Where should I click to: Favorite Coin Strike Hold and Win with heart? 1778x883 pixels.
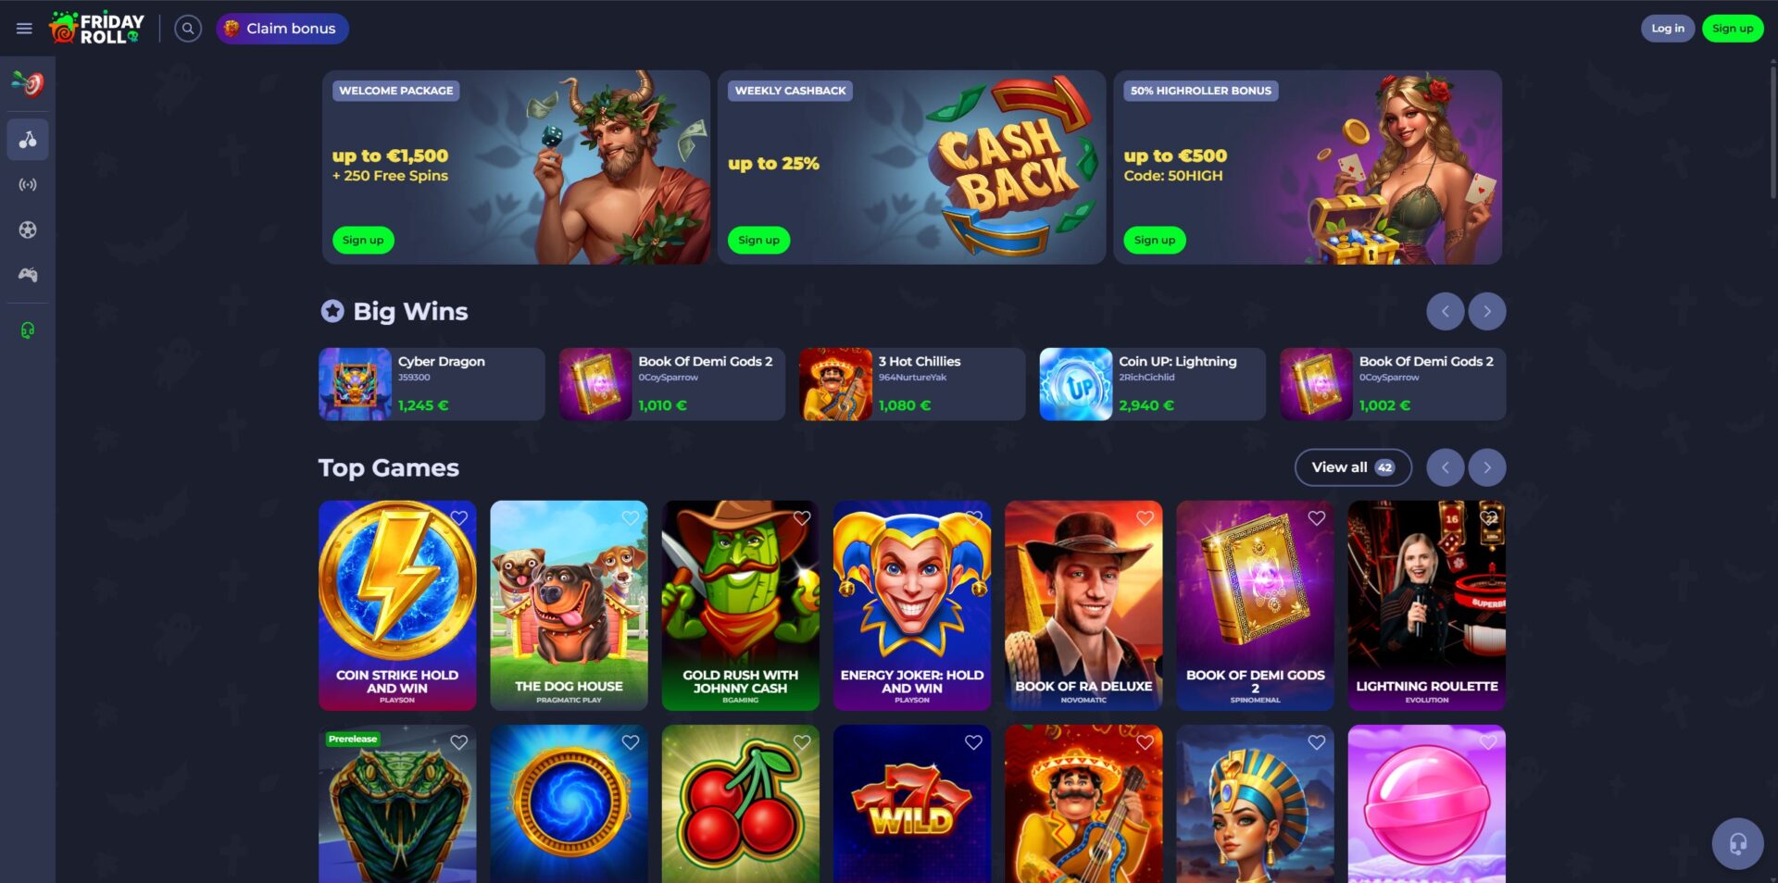[459, 518]
